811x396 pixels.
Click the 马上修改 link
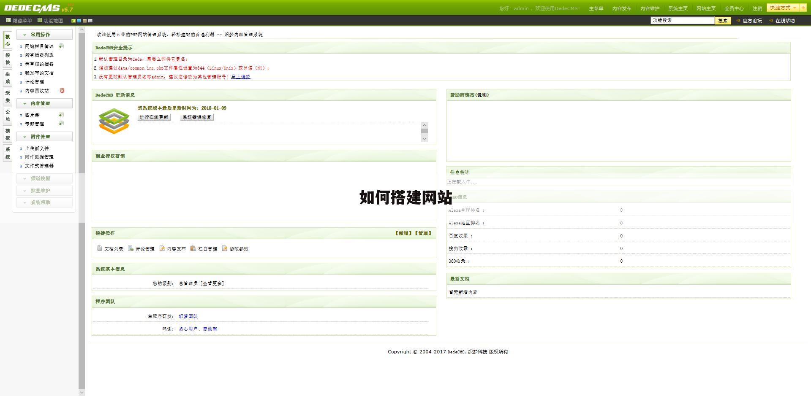pyautogui.click(x=240, y=77)
